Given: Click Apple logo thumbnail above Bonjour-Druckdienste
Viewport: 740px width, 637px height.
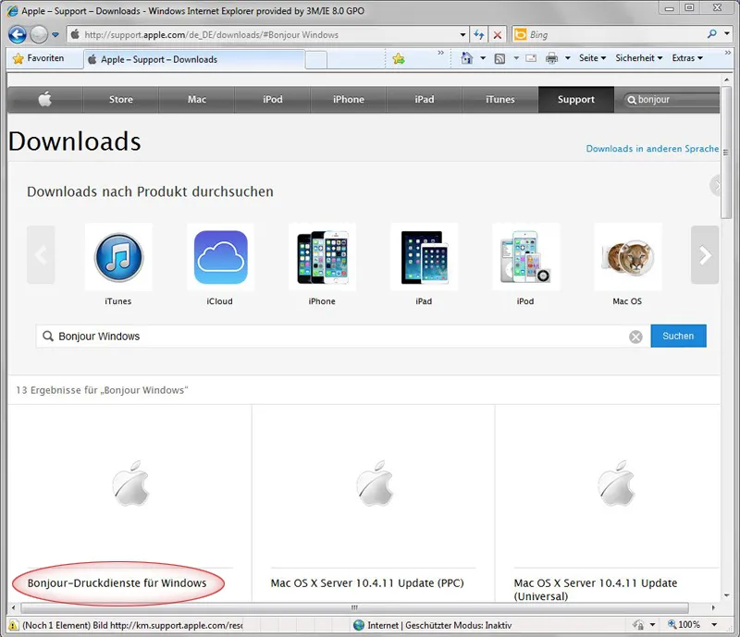Looking at the screenshot, I should coord(130,484).
